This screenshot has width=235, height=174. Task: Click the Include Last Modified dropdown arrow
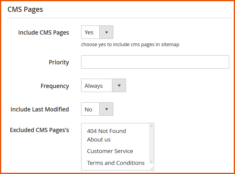[x=106, y=109]
